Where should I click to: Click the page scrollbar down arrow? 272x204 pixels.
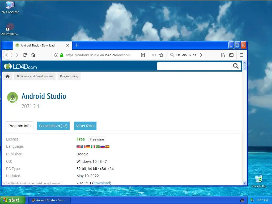point(244,183)
